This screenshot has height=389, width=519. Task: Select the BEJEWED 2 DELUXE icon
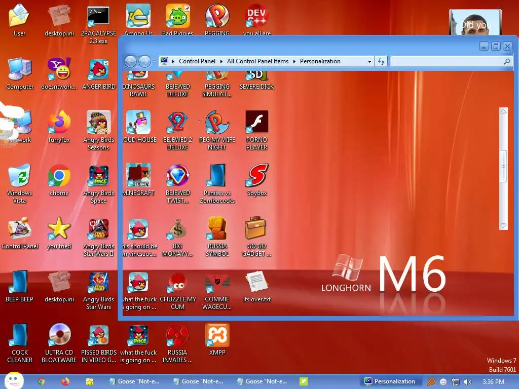coord(177,130)
